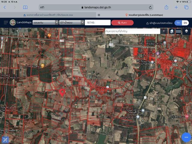Switch to the first browser tab

point(48,15)
